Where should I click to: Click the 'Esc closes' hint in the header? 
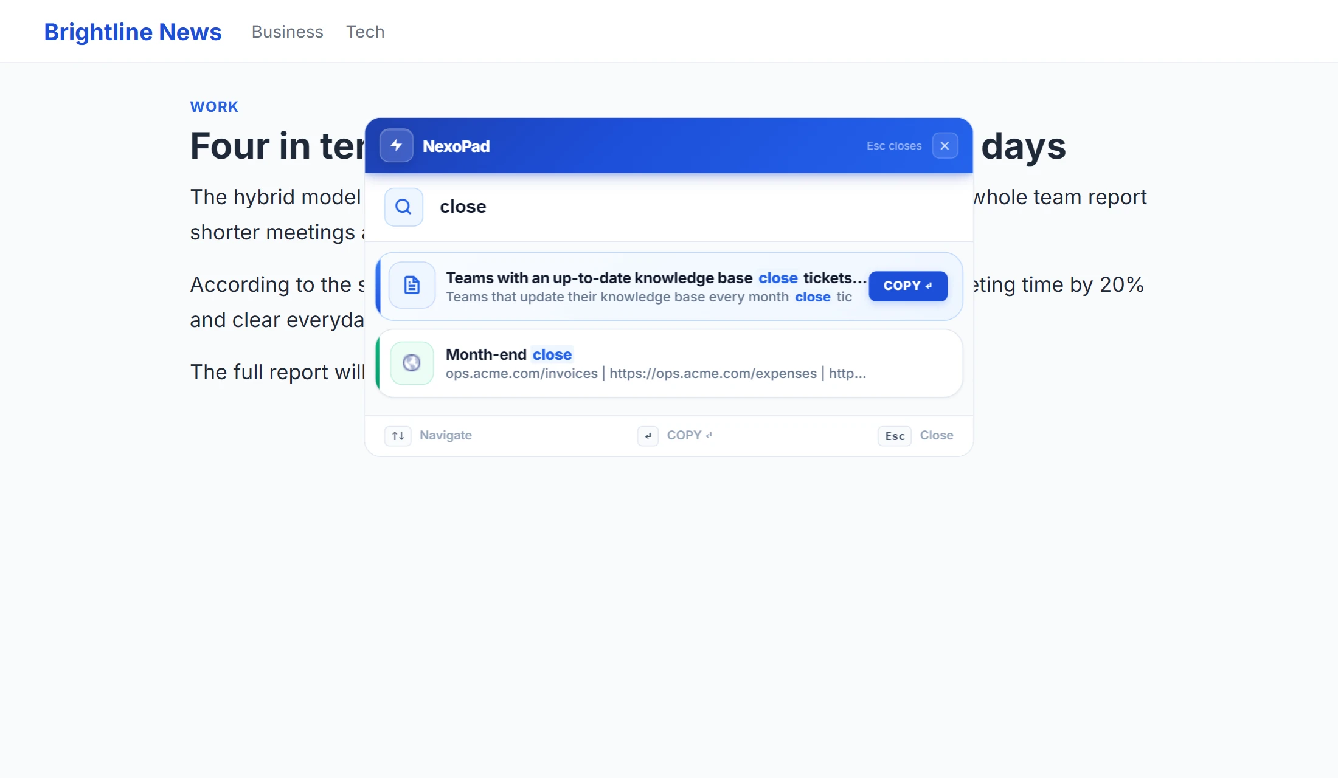(894, 146)
